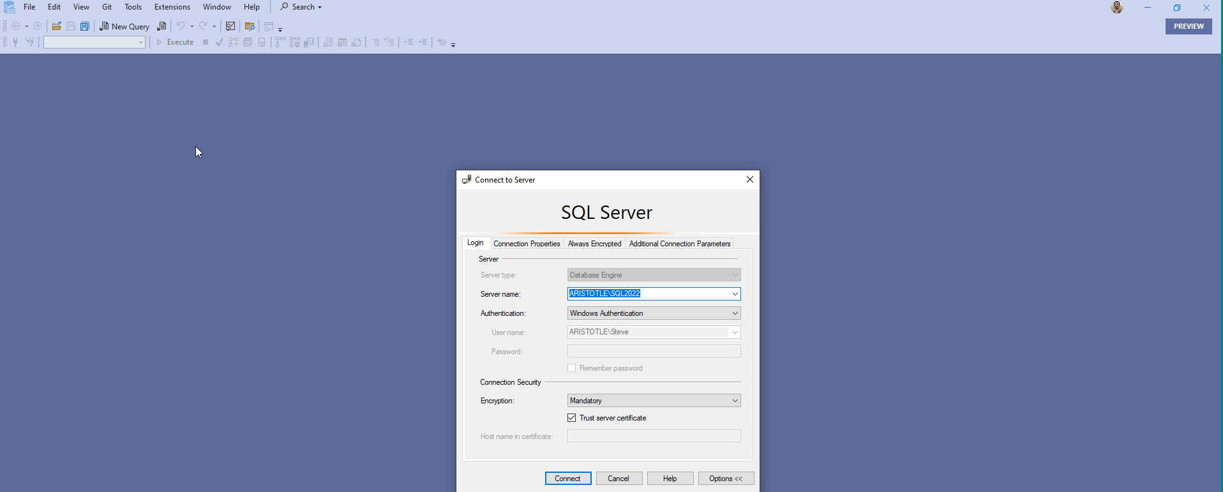Open the Encryption dropdown
Image resolution: width=1223 pixels, height=492 pixels.
(654, 401)
